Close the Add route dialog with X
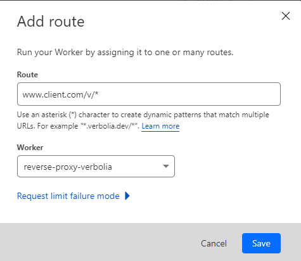Image resolution: width=301 pixels, height=261 pixels. point(286,16)
